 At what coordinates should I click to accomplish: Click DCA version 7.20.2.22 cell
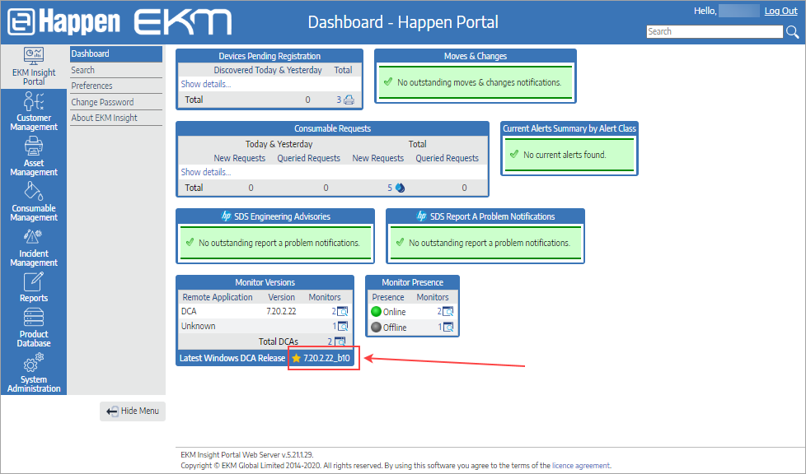(281, 311)
